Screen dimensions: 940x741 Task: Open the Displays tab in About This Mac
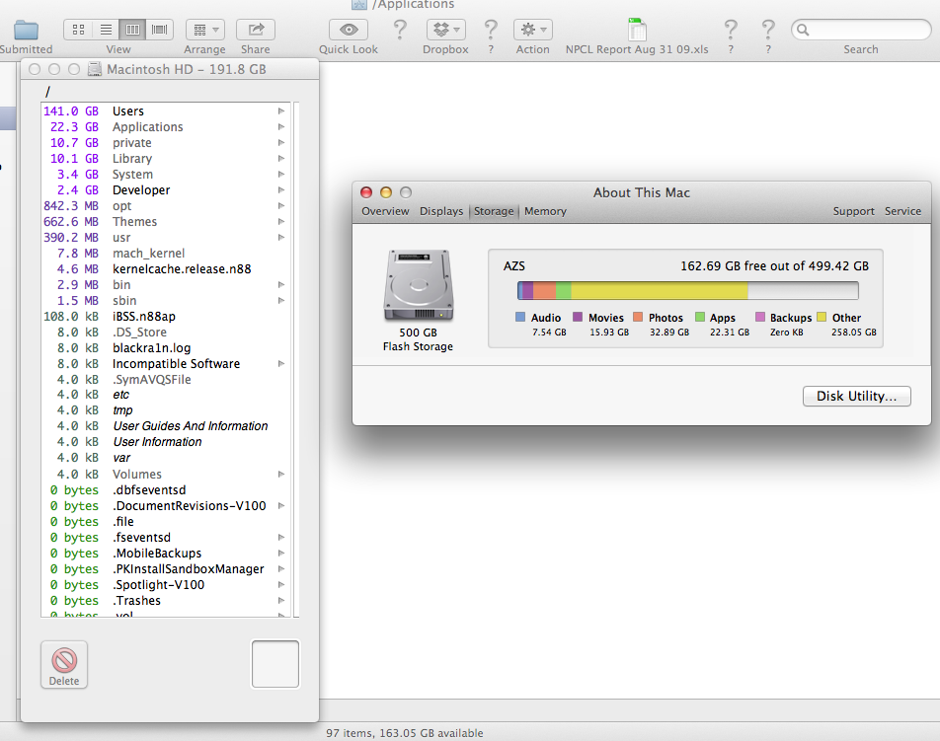441,211
